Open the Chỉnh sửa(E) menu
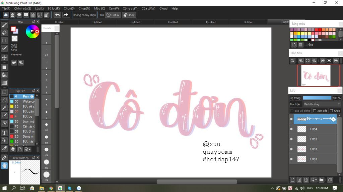The width and height of the screenshot is (343, 192). (x=22, y=8)
